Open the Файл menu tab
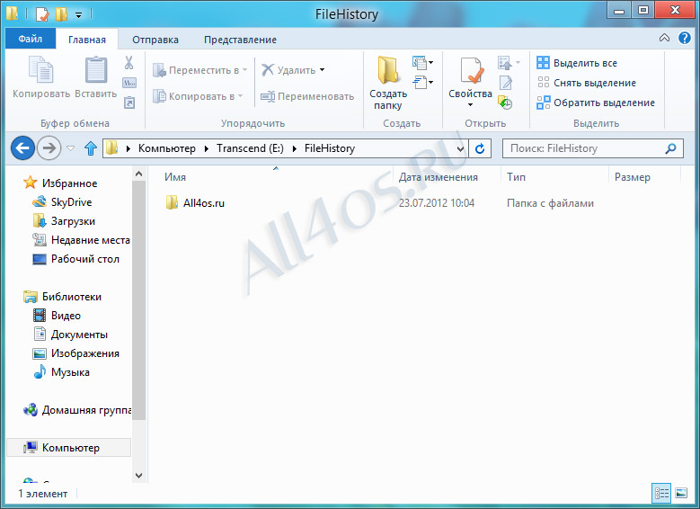The width and height of the screenshot is (700, 509). click(31, 39)
